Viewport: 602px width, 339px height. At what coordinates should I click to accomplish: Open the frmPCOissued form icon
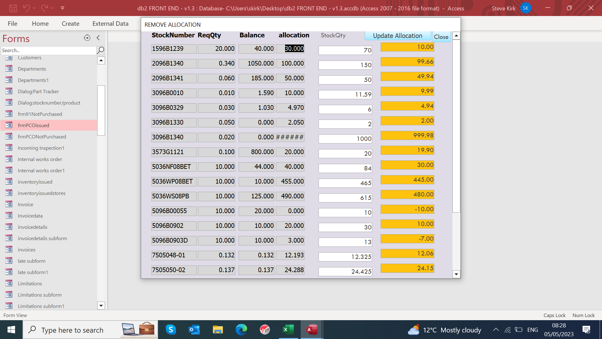(x=9, y=125)
